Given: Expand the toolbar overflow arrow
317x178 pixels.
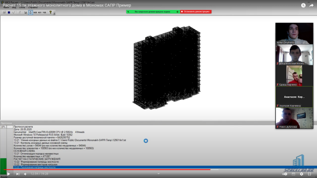Looking at the screenshot, I should 54,13.
